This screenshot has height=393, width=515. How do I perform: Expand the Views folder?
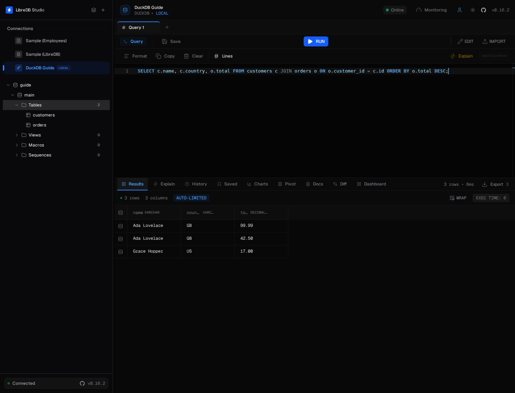pyautogui.click(x=17, y=135)
